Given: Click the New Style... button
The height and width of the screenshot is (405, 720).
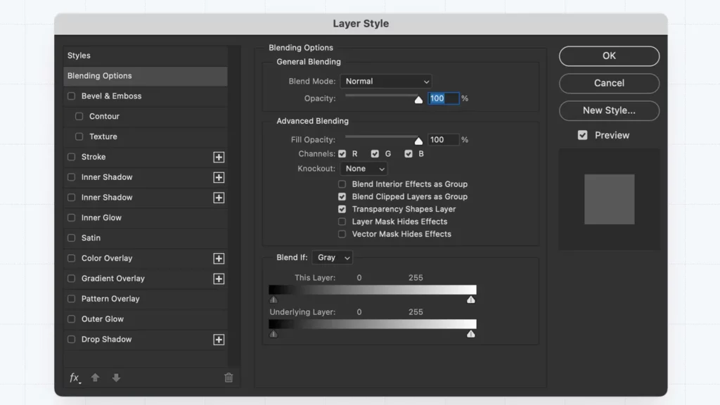Looking at the screenshot, I should click(x=609, y=110).
